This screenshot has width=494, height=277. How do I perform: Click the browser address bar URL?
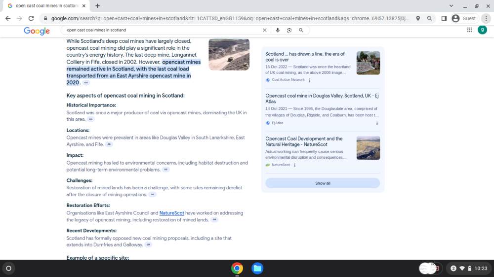(230, 19)
